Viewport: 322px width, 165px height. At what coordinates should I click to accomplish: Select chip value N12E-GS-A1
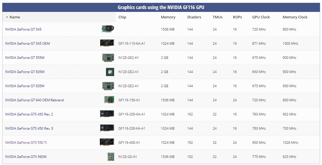click(x=127, y=157)
